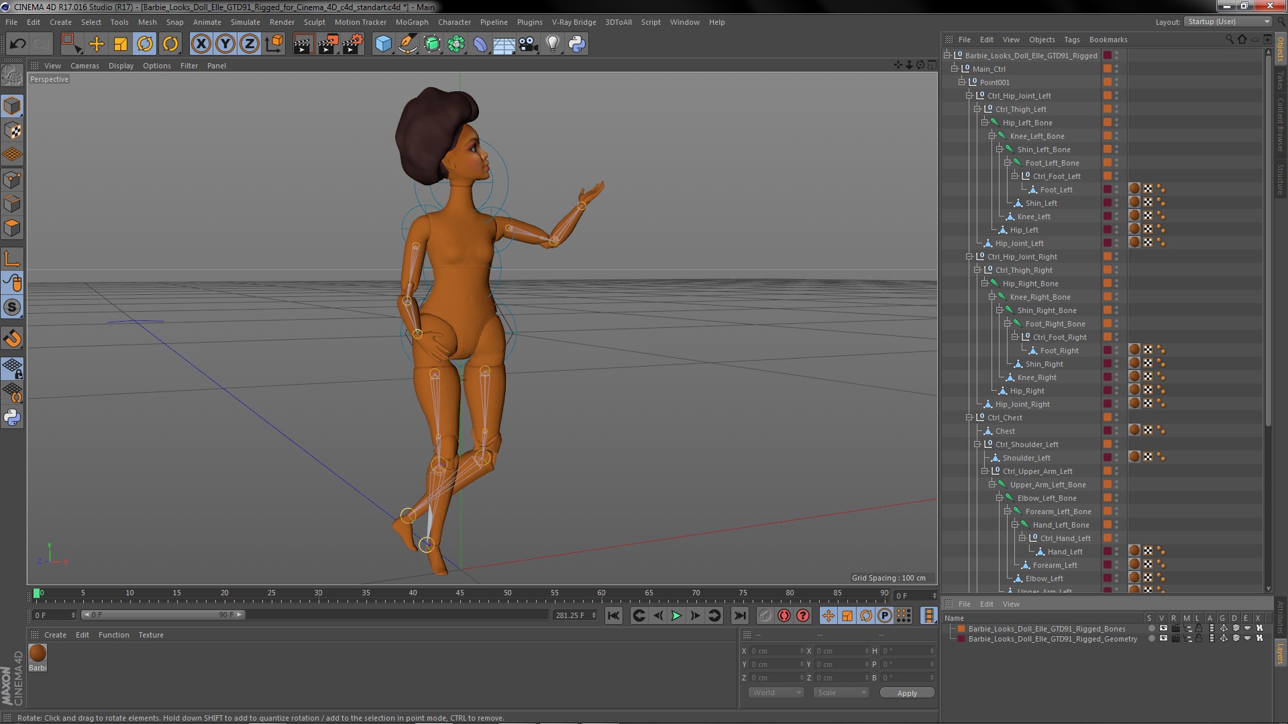The width and height of the screenshot is (1288, 724).
Task: Render to Picture Viewer icon
Action: coord(328,44)
